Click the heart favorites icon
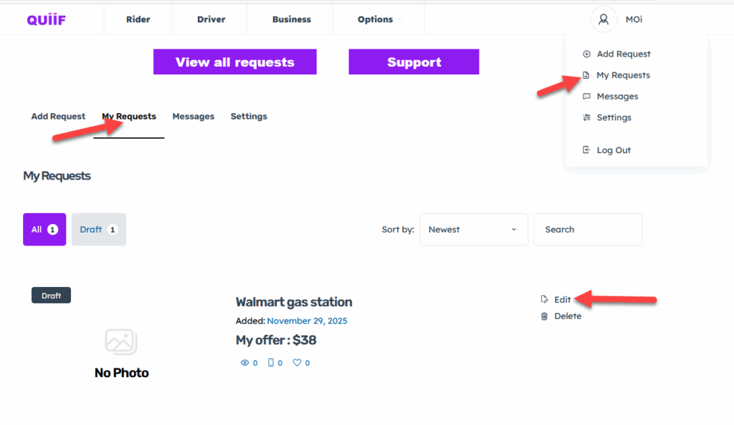The height and width of the screenshot is (425, 734). tap(297, 363)
